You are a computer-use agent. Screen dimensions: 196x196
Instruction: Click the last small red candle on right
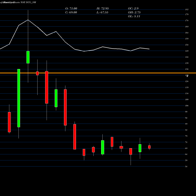149,147
